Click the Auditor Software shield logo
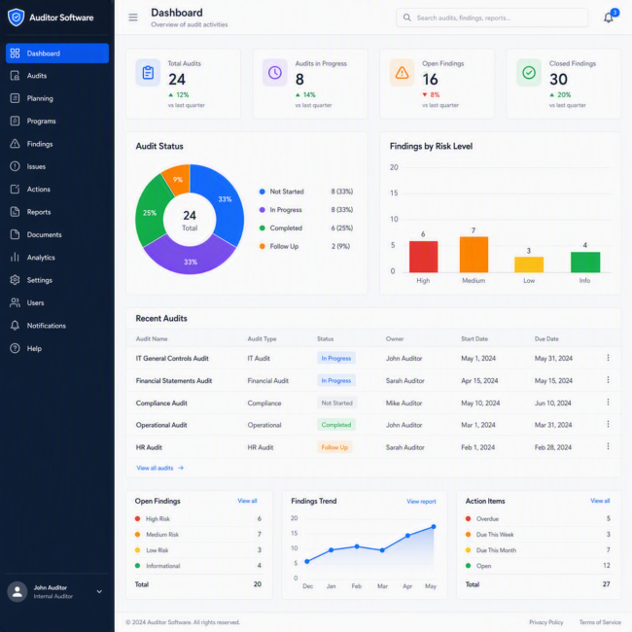Viewport: 632px width, 632px height. pyautogui.click(x=17, y=18)
